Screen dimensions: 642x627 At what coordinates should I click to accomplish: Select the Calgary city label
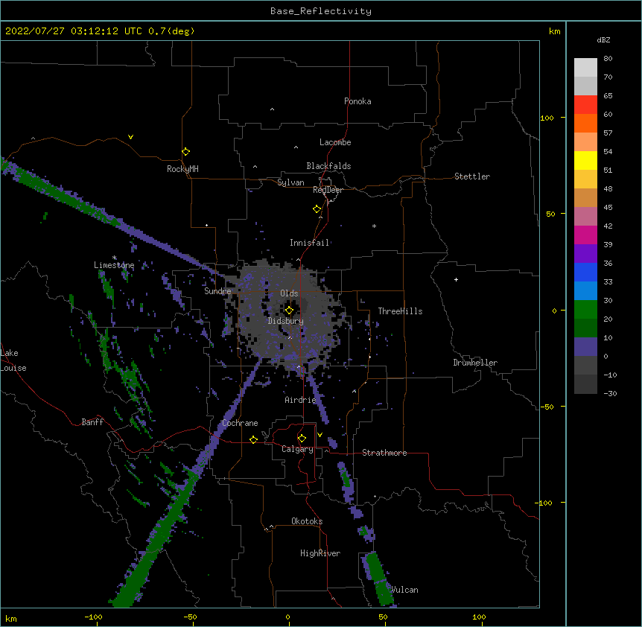click(297, 449)
